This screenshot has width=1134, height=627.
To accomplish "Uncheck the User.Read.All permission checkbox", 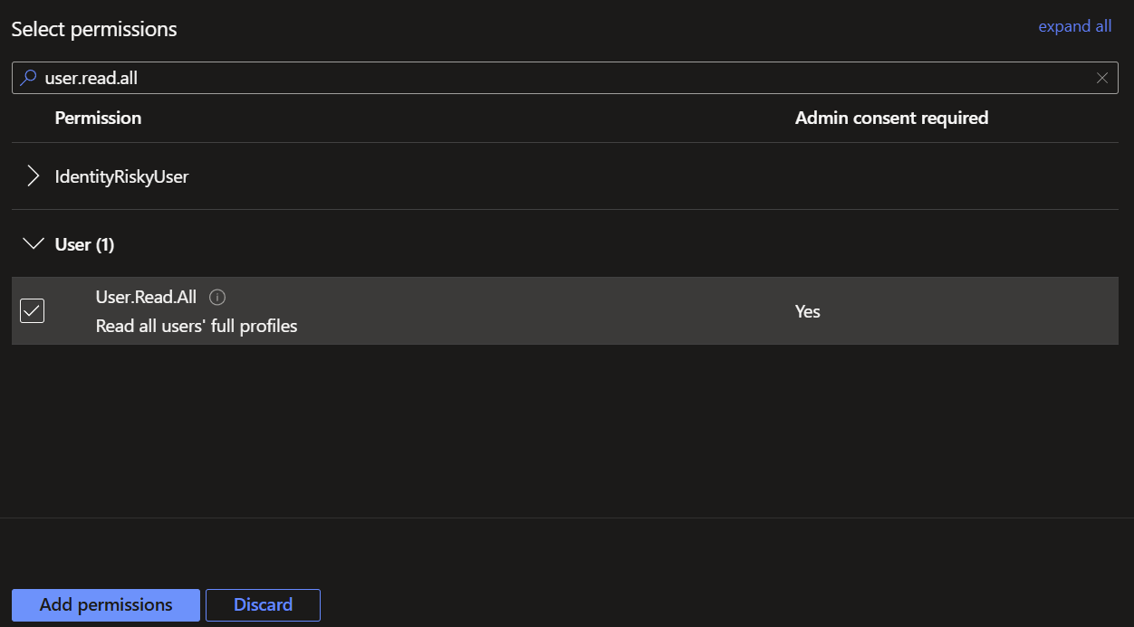I will [x=33, y=311].
